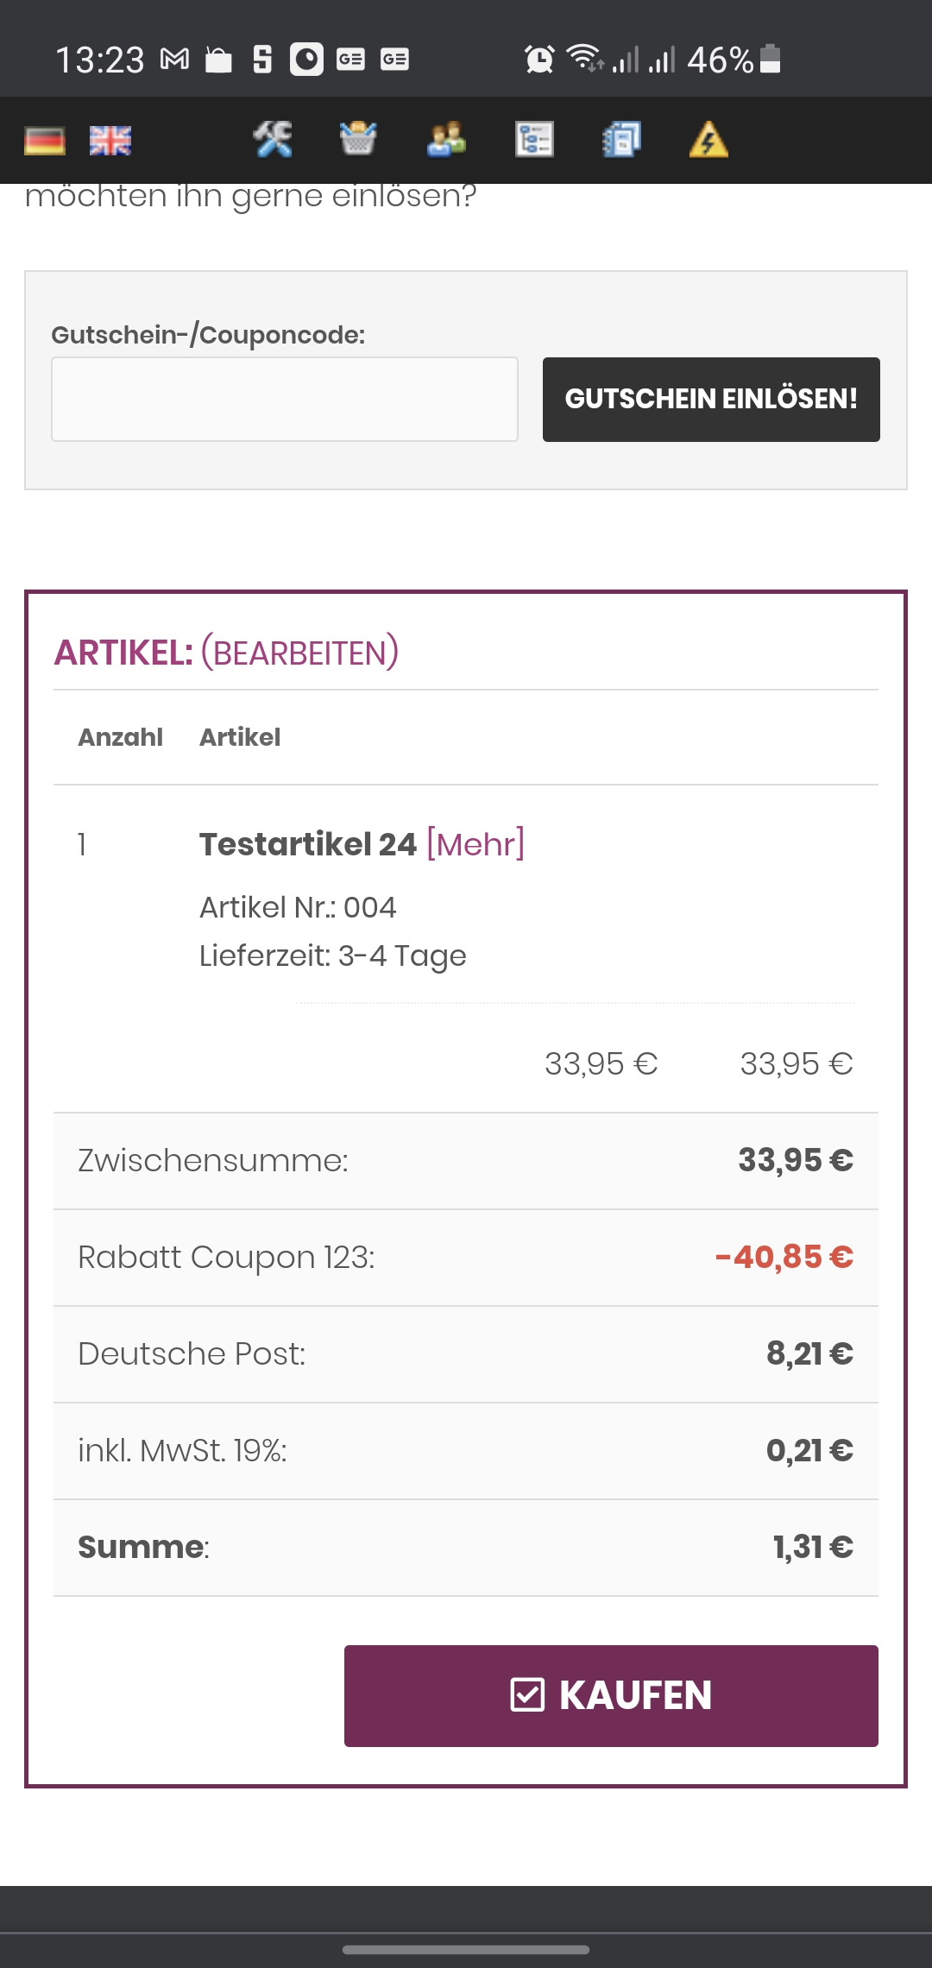Image resolution: width=932 pixels, height=1968 pixels.
Task: Tap the alarm clock icon in status bar
Action: pos(539,60)
